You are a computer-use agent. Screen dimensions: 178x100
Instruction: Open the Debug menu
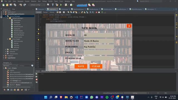(44, 1)
